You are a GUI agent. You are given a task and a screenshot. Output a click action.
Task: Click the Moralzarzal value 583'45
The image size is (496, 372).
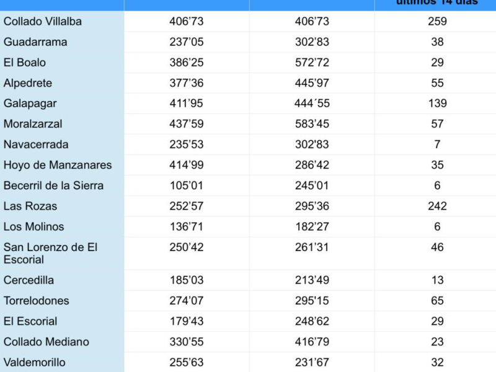pos(312,124)
